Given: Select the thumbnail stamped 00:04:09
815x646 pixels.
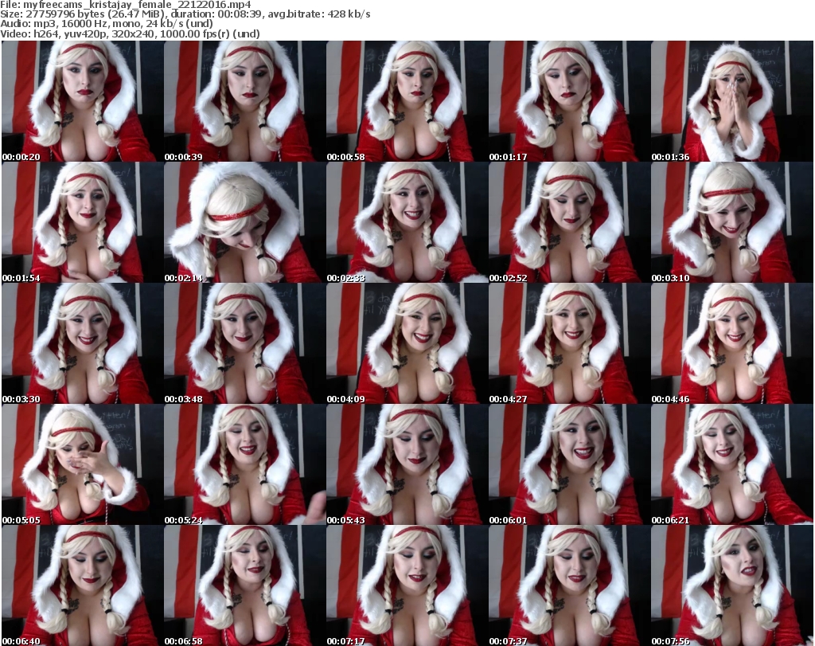Looking at the screenshot, I should click(x=407, y=343).
